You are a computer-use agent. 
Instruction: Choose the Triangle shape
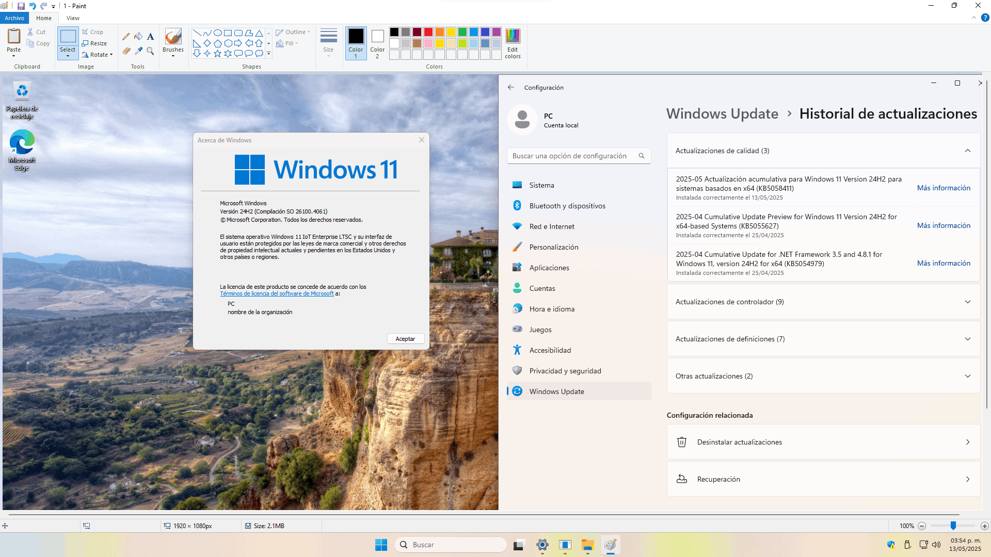259,33
